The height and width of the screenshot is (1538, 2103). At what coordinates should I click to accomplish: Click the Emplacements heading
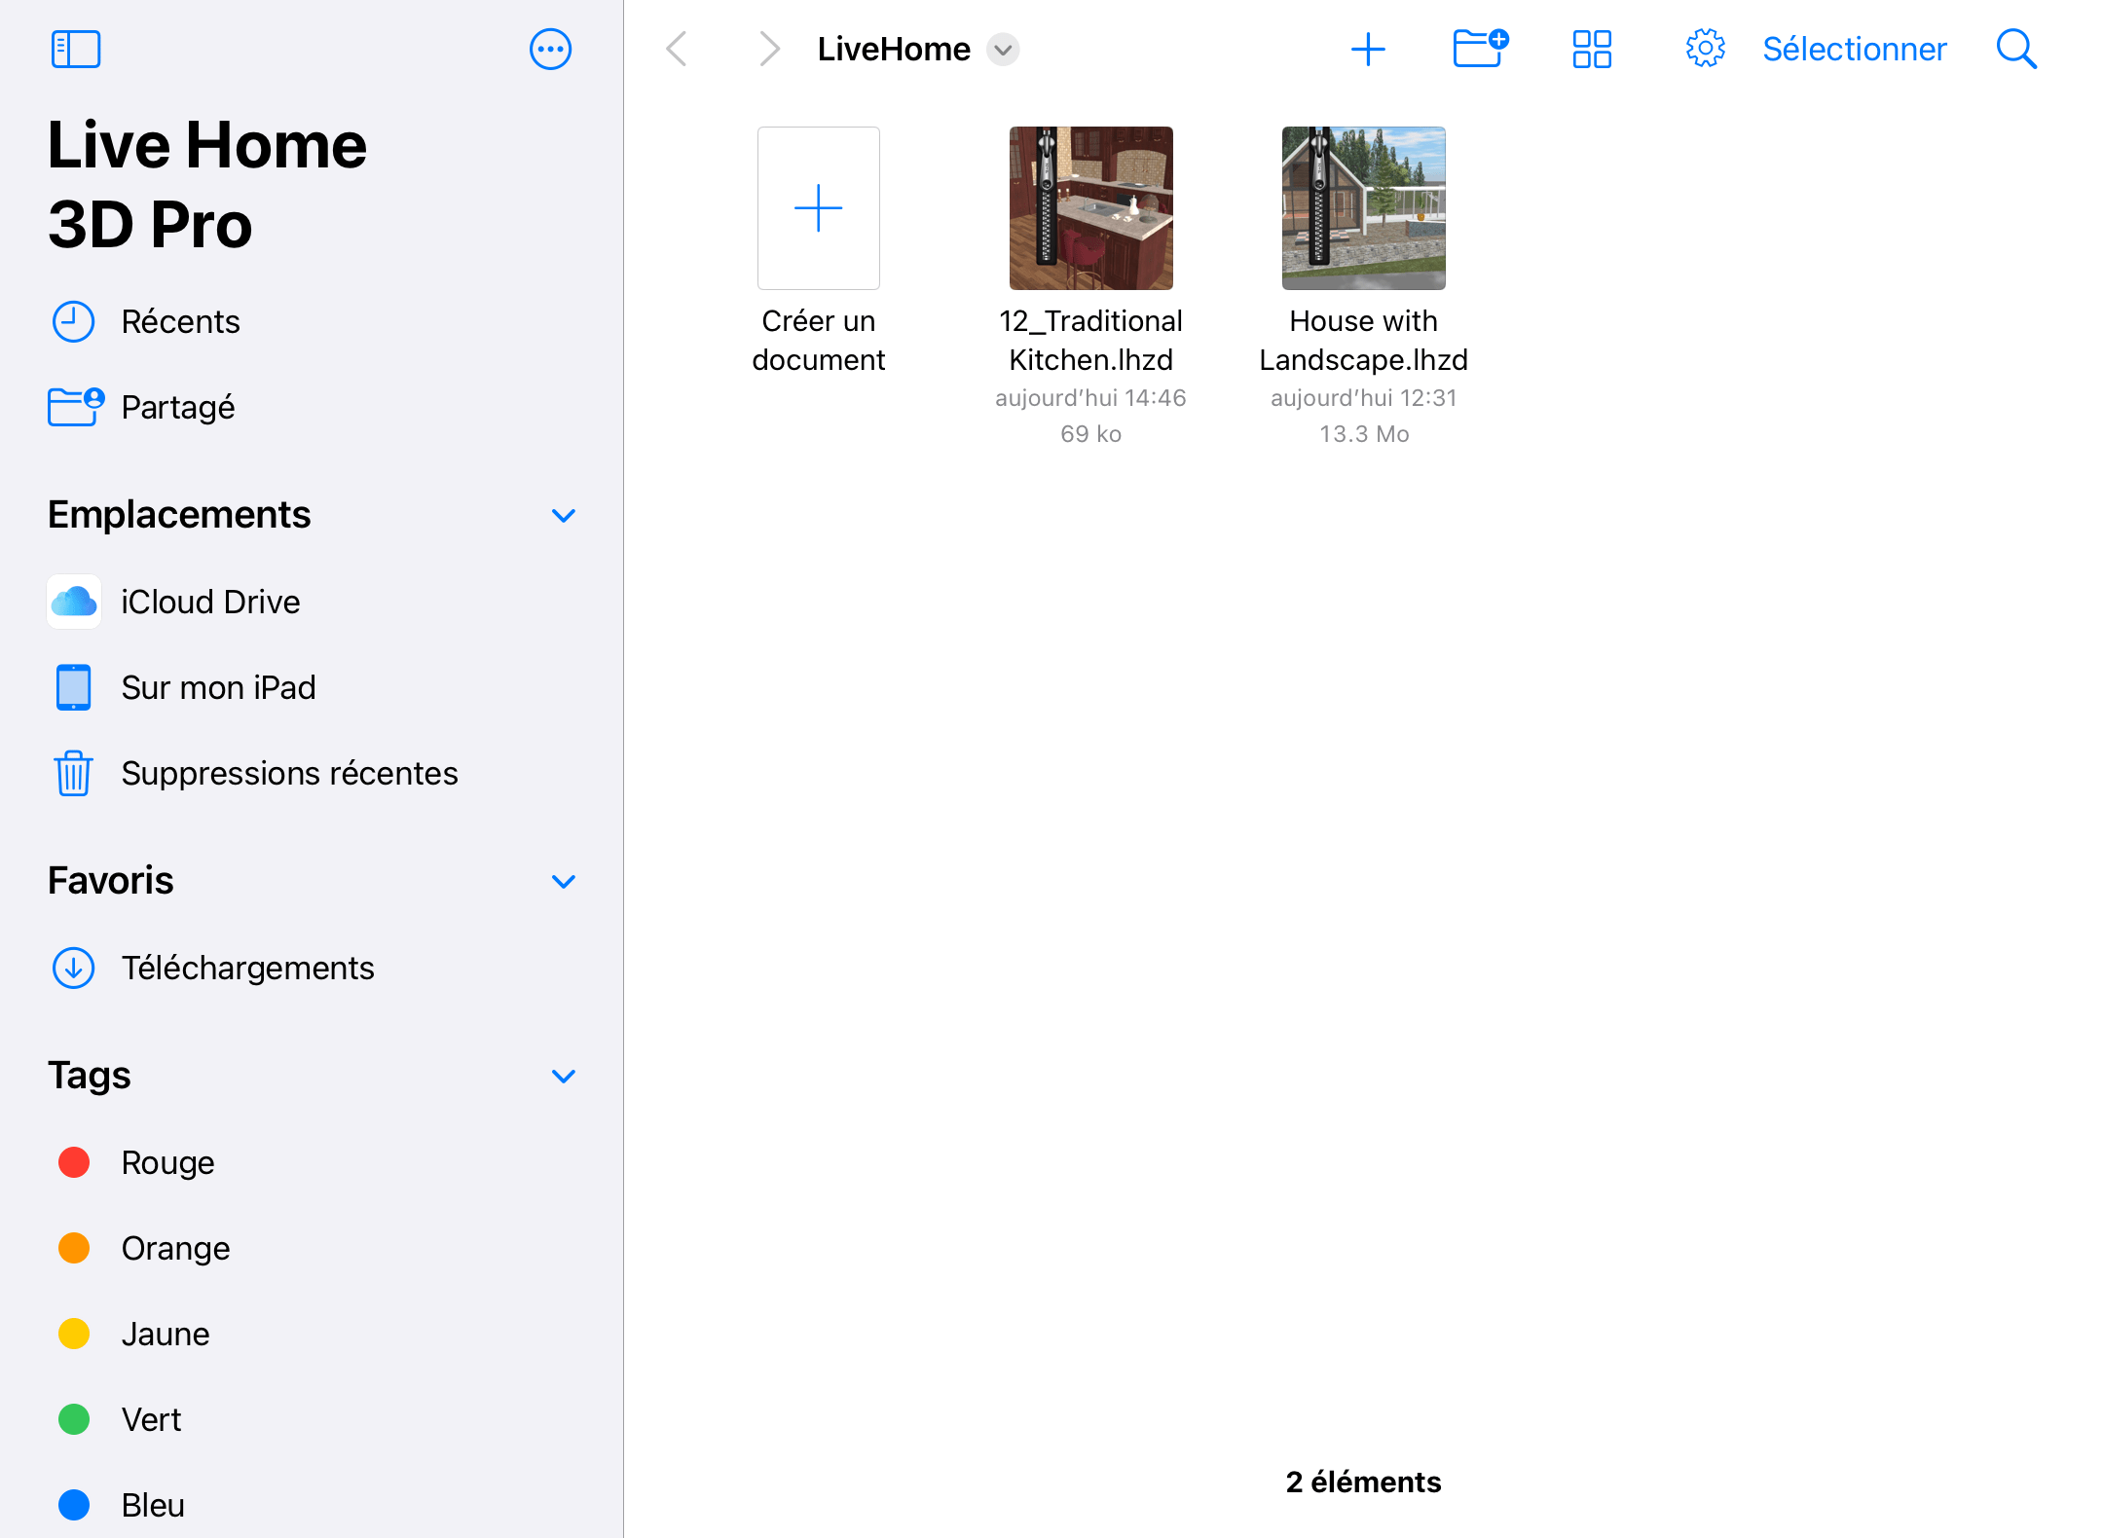[179, 514]
